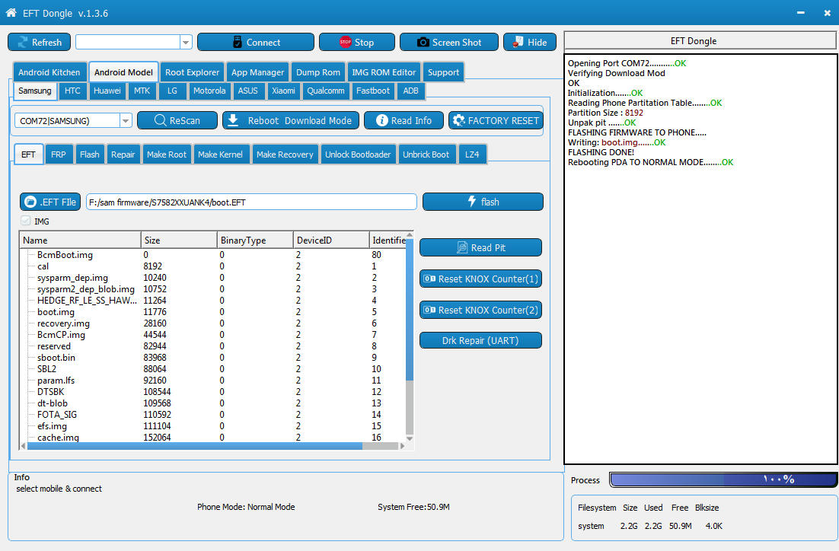Image resolution: width=839 pixels, height=551 pixels.
Task: Click the empty top combo box field
Action: [128, 43]
